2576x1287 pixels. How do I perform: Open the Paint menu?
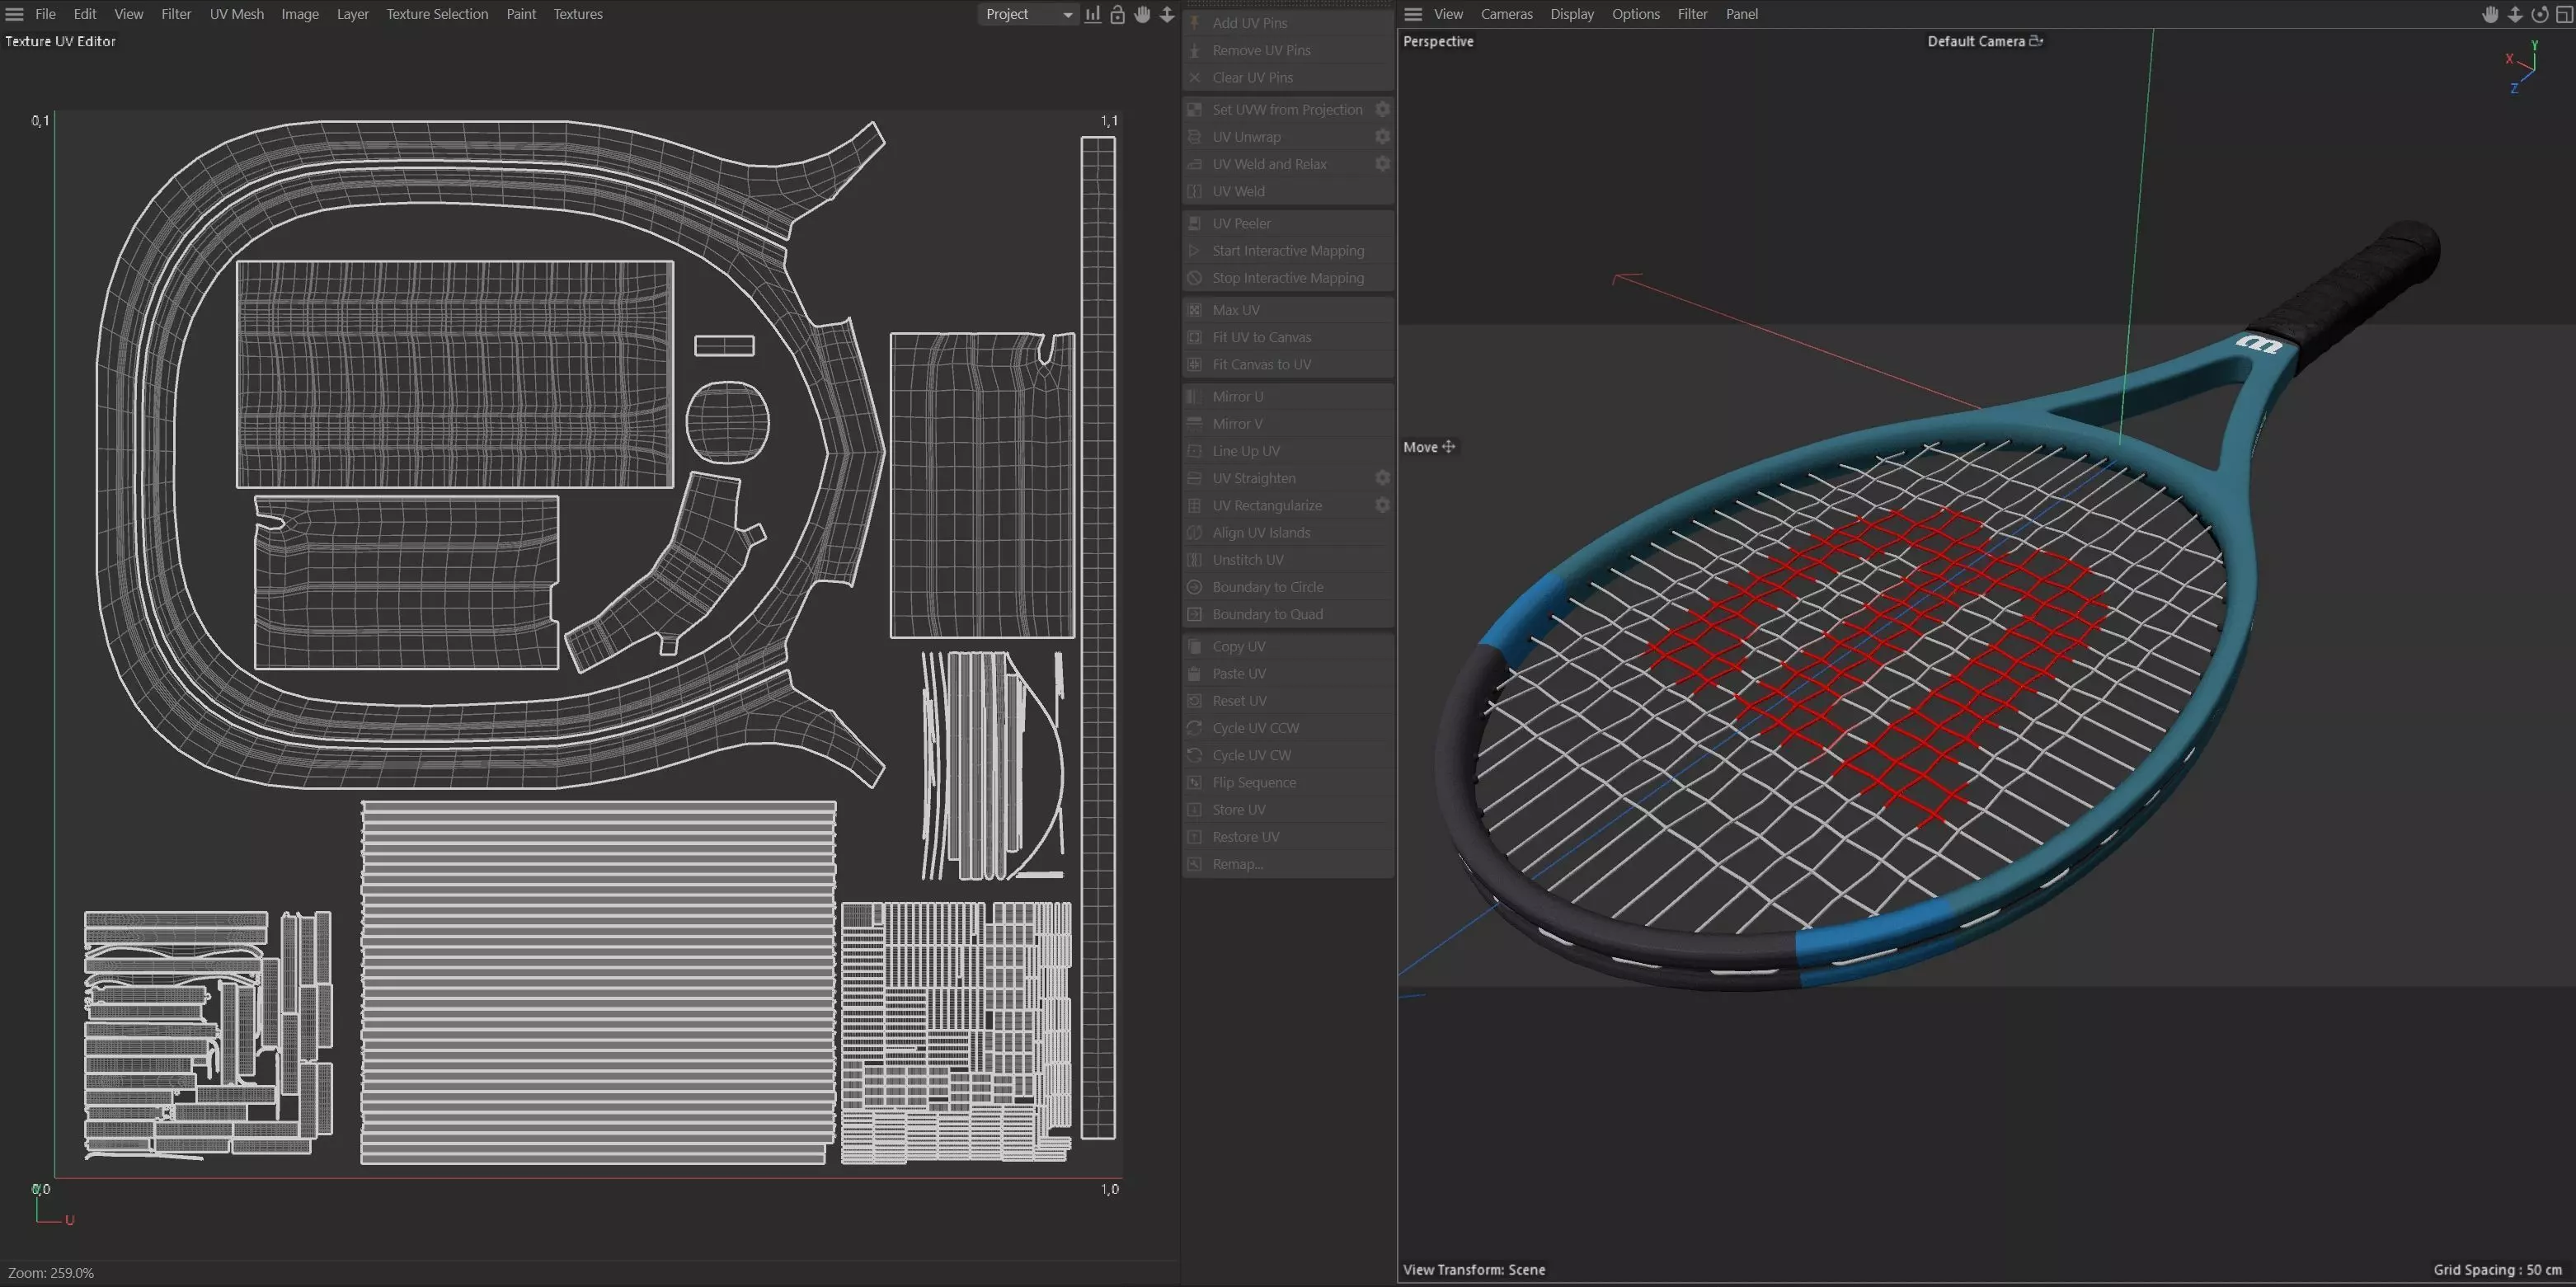pos(521,14)
